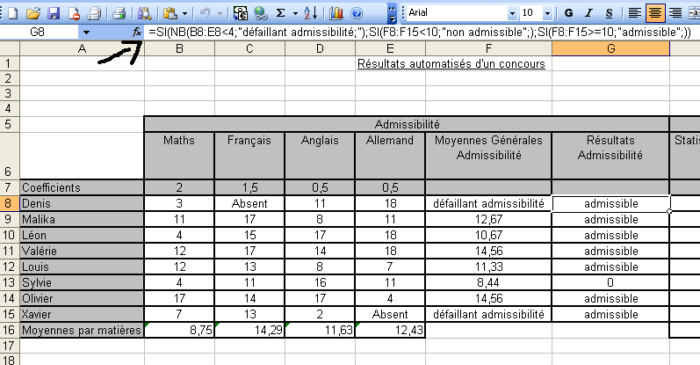Screen dimensions: 700x365
Task: Select the name cell 'Denis'
Action: point(82,203)
